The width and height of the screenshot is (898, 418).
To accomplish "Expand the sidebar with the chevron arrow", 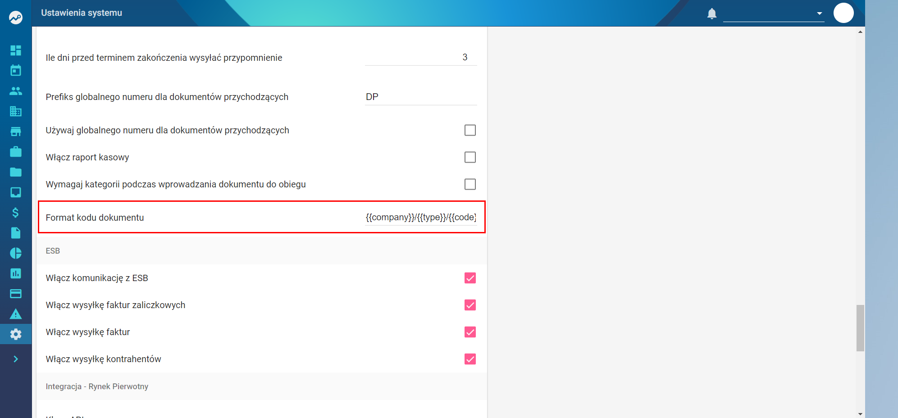I will [16, 359].
